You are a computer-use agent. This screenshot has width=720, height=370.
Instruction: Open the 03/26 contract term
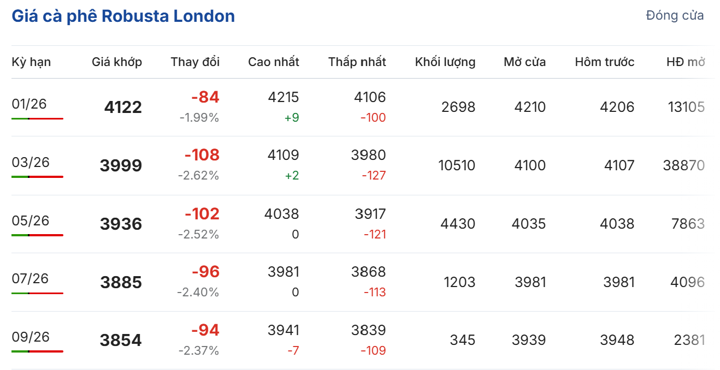31,162
